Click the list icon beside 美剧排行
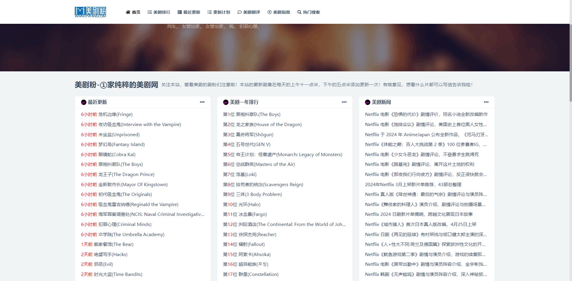 (x=150, y=12)
